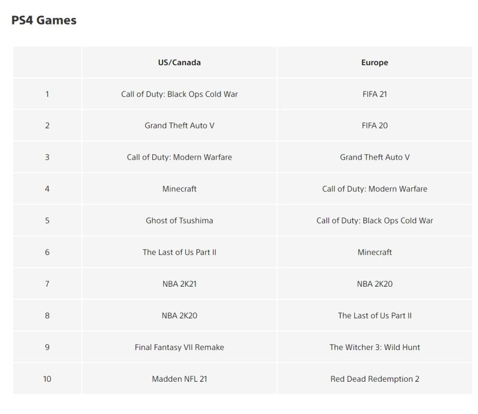Select NBA 2K21 in the table

179,284
